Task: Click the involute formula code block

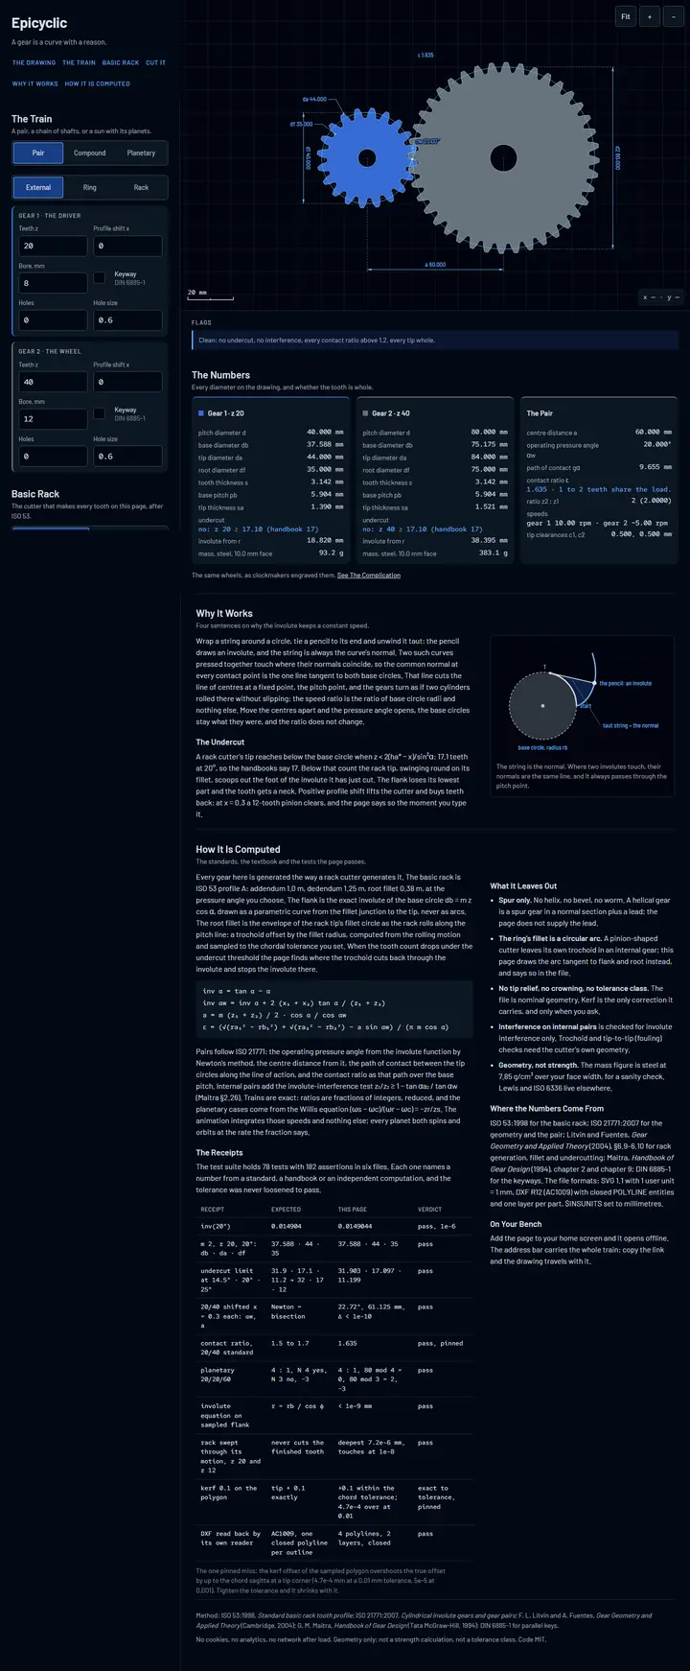Action: 334,1009
